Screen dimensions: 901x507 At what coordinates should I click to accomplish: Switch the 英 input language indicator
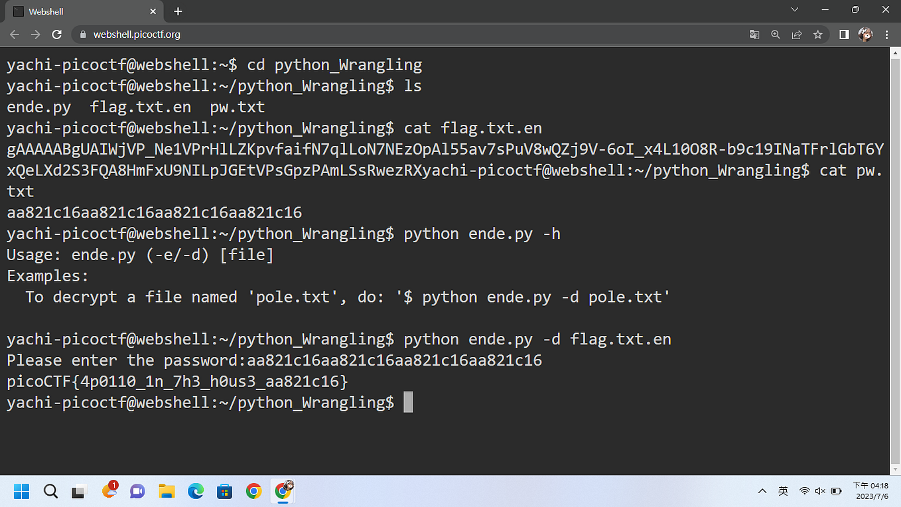point(783,491)
